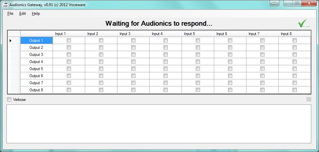Toggle Output 3 Input 5 checkbox

point(198,55)
